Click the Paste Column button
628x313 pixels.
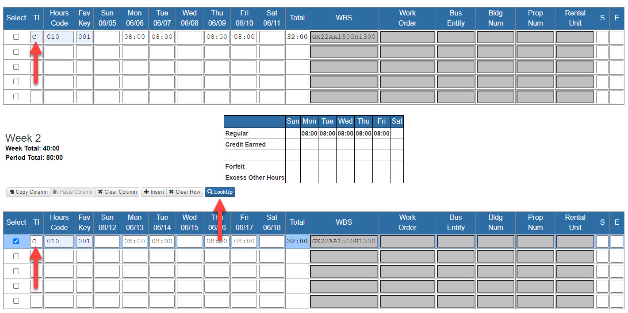click(x=73, y=192)
